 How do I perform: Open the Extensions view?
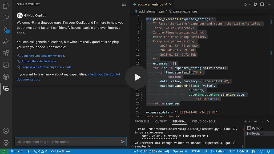tap(6, 53)
